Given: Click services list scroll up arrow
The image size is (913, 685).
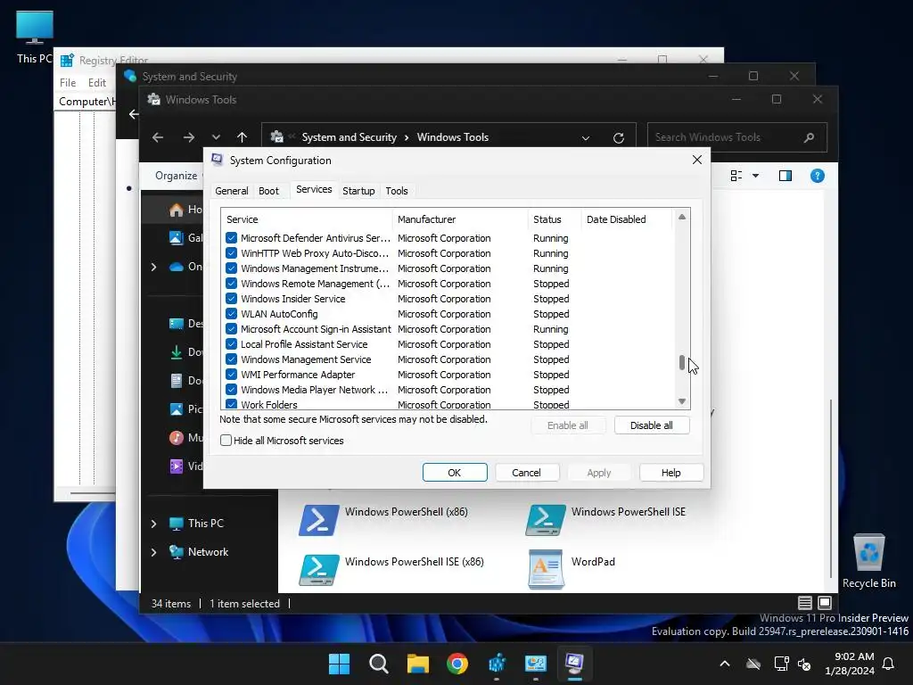Looking at the screenshot, I should (x=682, y=217).
